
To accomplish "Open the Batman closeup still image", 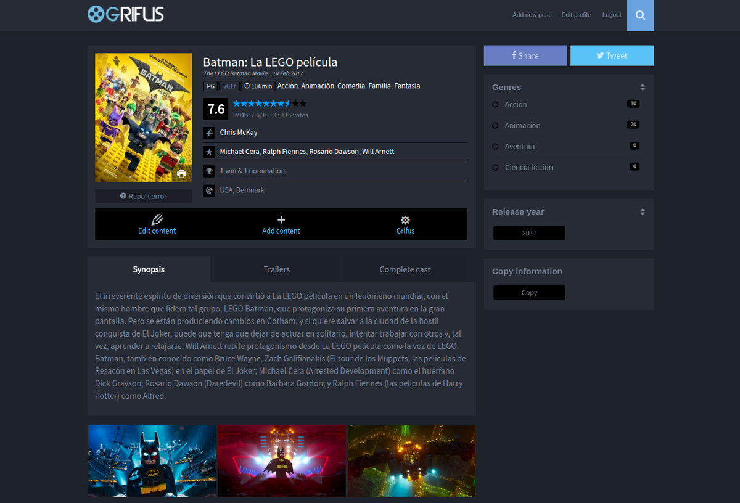I will click(x=152, y=461).
